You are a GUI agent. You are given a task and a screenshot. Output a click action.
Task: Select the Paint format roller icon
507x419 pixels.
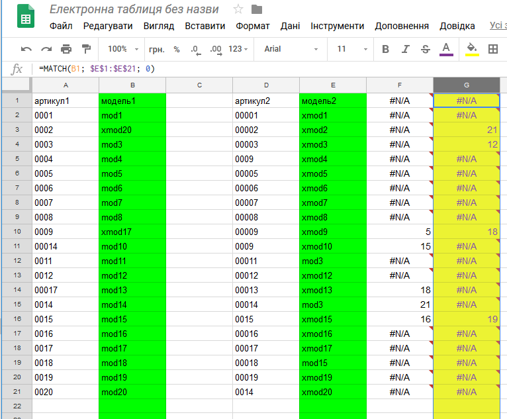pyautogui.click(x=86, y=49)
